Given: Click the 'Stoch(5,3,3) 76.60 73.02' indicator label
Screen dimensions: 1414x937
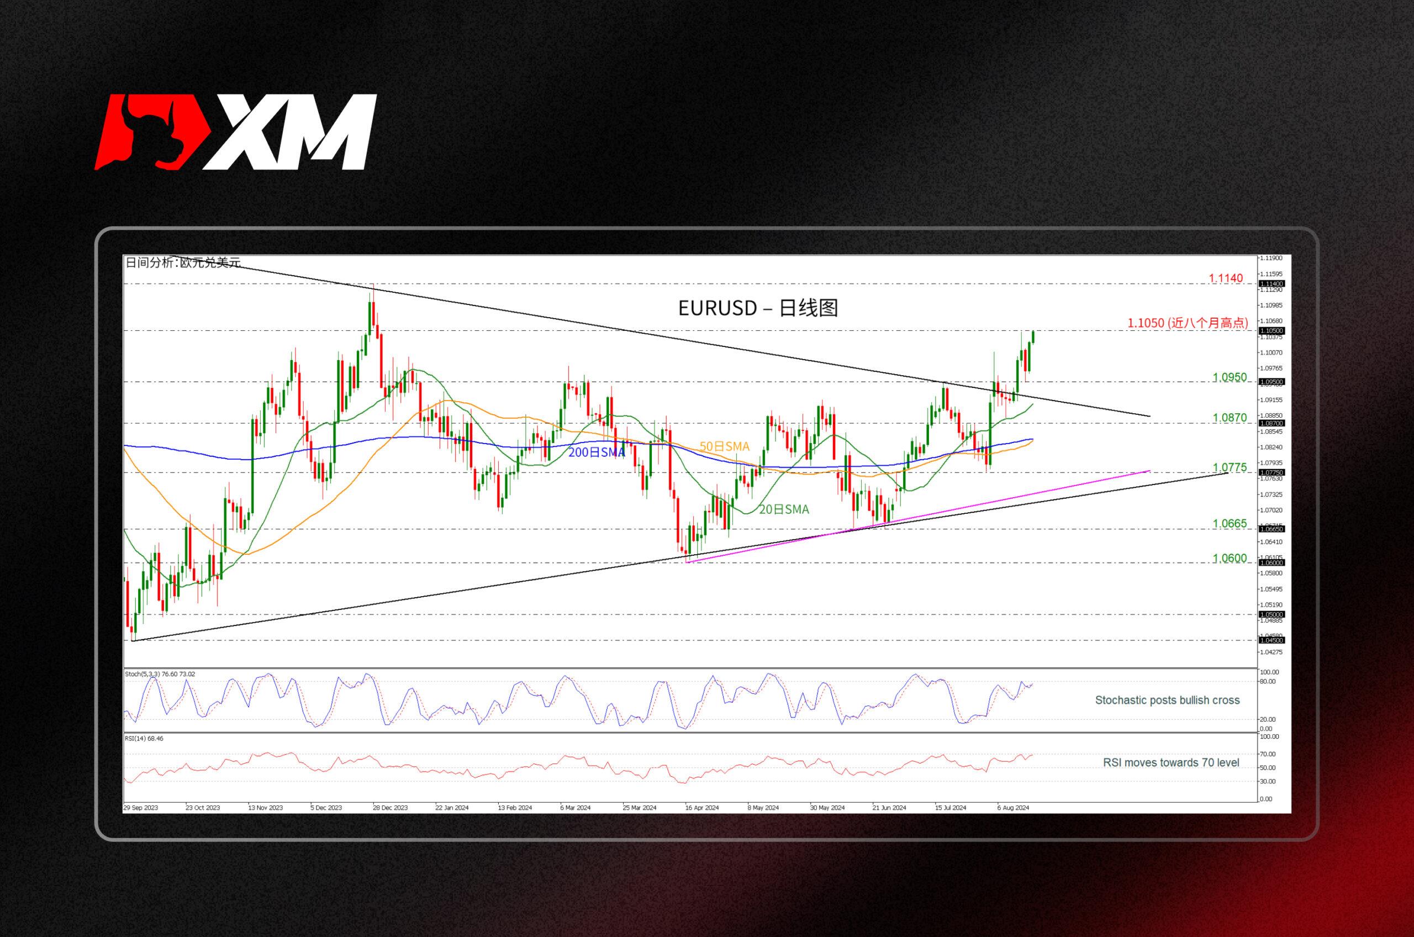Looking at the screenshot, I should click(x=160, y=674).
